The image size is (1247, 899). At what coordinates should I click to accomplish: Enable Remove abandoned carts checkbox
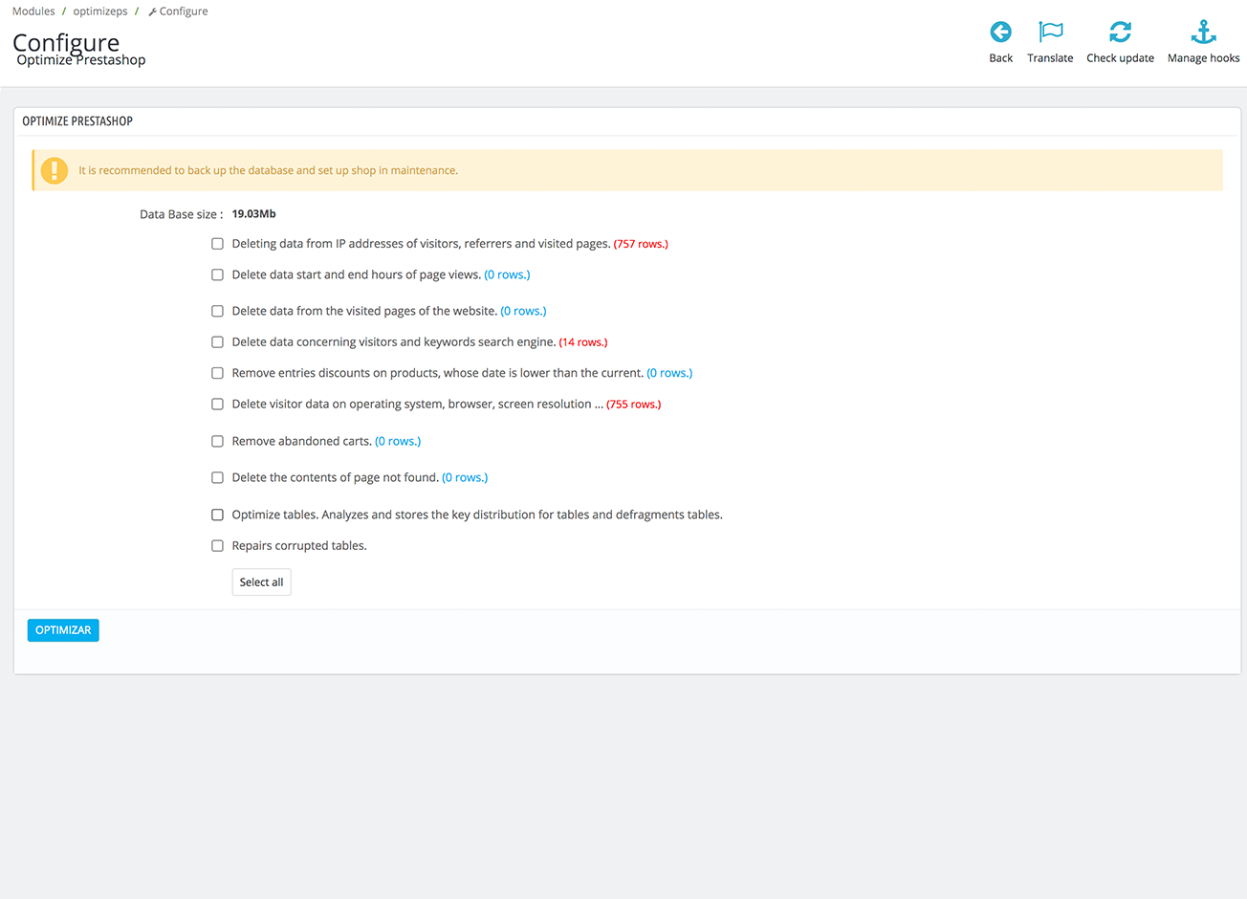point(217,442)
